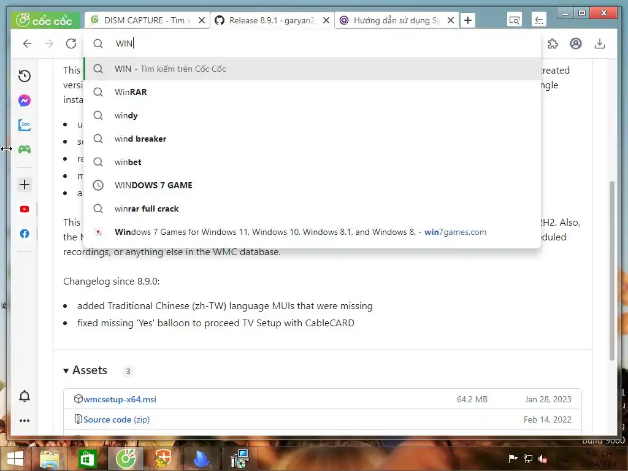
Task: Open Cốc Cốc browser logo menu
Action: point(44,20)
